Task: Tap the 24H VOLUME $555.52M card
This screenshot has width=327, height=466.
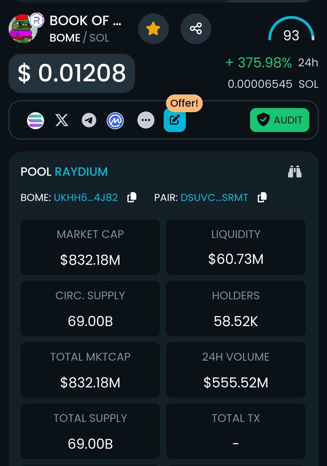Action: (x=236, y=370)
